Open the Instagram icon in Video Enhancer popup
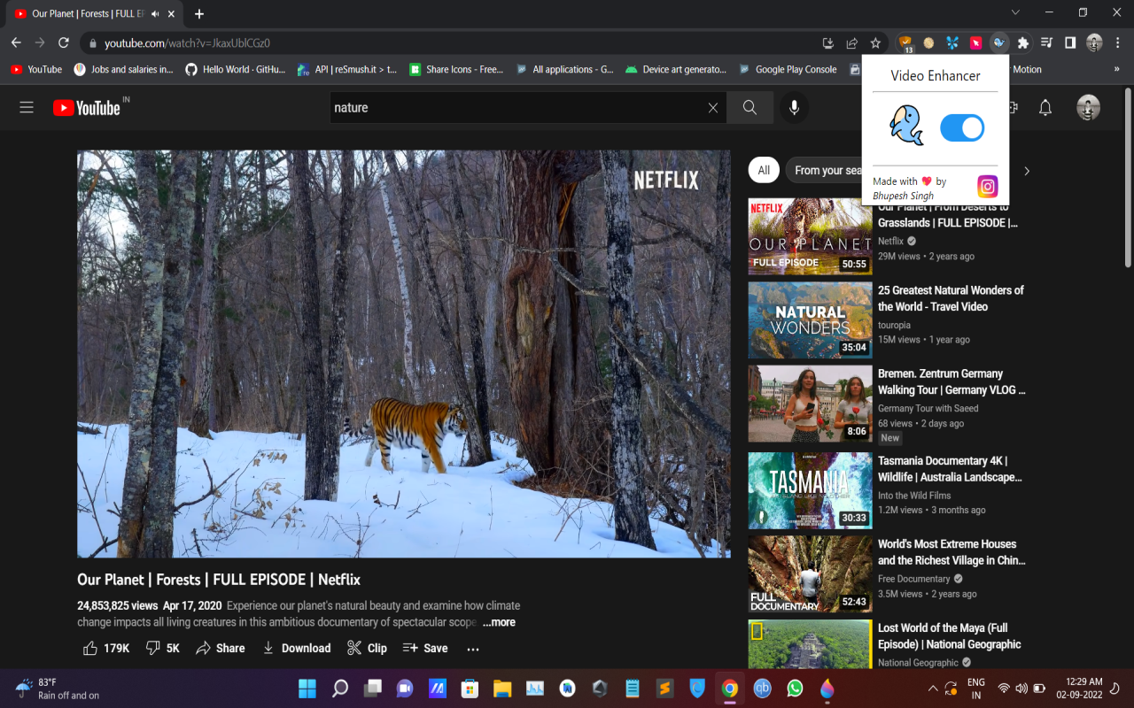The image size is (1134, 708). pyautogui.click(x=987, y=186)
